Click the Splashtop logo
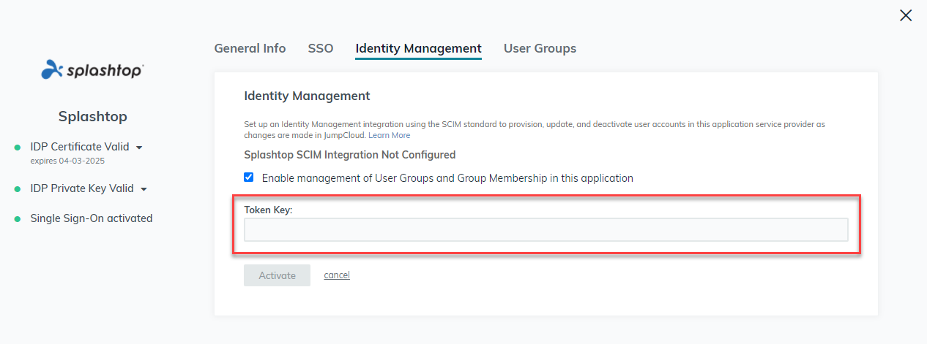 point(93,69)
